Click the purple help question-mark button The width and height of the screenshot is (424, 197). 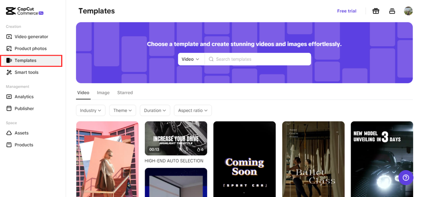pos(406,178)
